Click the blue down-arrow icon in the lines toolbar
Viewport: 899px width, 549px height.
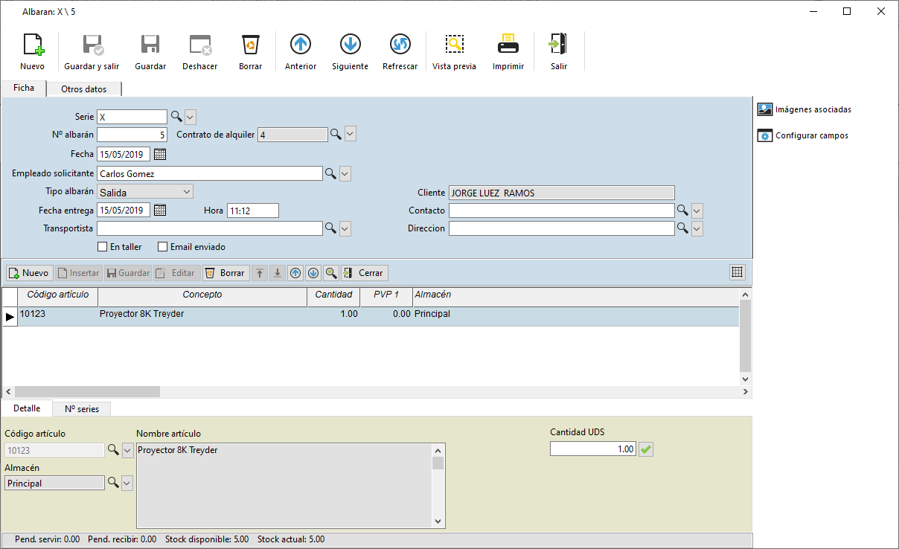coord(313,273)
